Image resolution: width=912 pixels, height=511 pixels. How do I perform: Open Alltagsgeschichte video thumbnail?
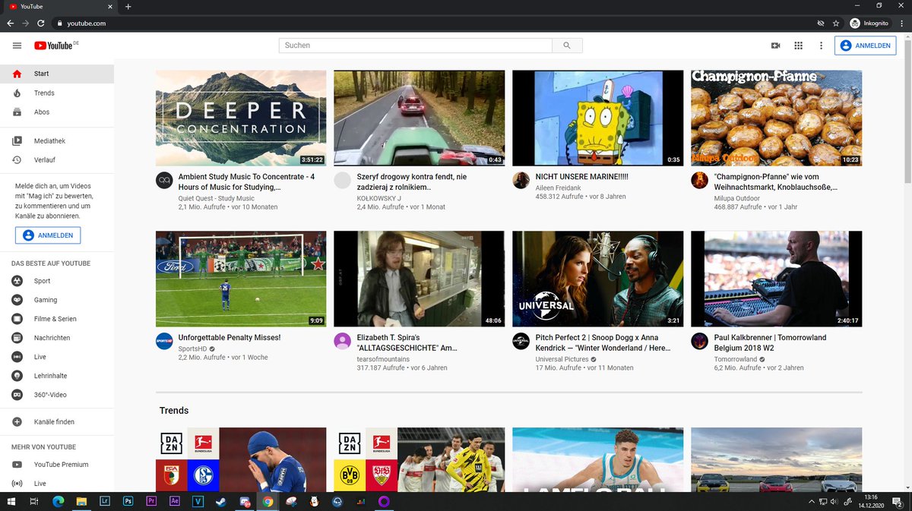tap(420, 279)
